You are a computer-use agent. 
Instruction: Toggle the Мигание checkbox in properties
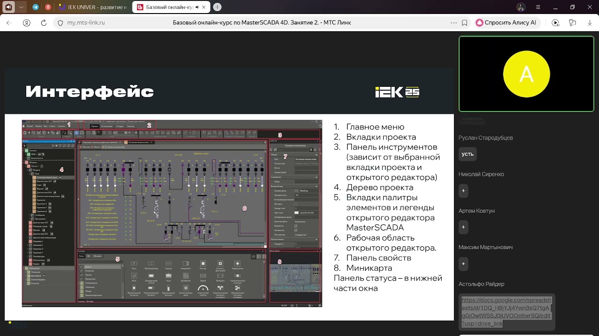(296, 204)
